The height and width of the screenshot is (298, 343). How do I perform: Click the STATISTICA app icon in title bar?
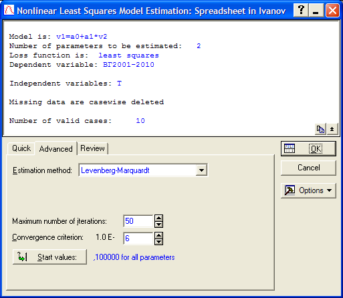[9, 10]
